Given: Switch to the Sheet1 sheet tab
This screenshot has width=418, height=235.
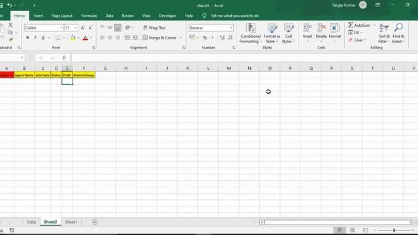Looking at the screenshot, I should point(71,222).
